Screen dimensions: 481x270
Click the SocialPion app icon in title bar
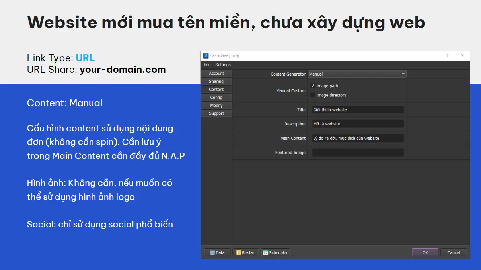(x=206, y=56)
